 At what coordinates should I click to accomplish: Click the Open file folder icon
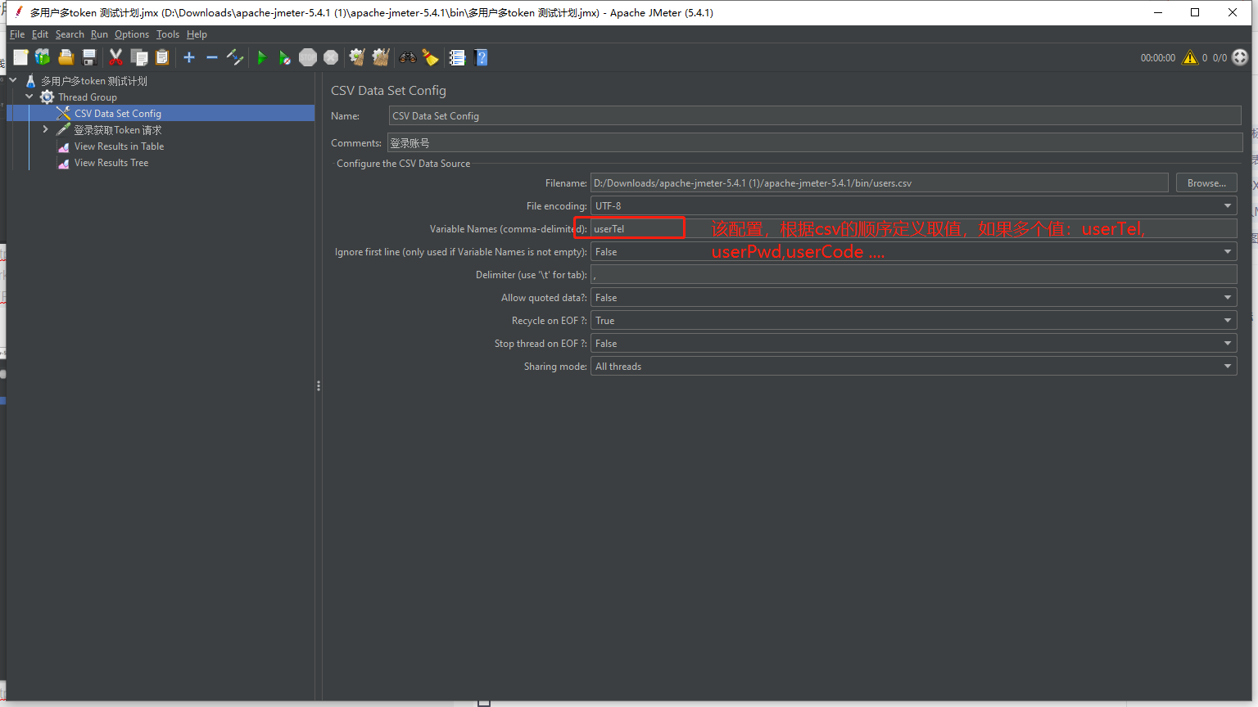pyautogui.click(x=66, y=57)
